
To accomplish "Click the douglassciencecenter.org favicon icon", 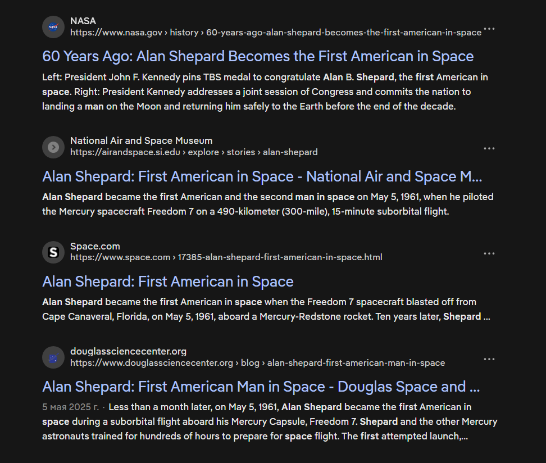I will tap(53, 358).
